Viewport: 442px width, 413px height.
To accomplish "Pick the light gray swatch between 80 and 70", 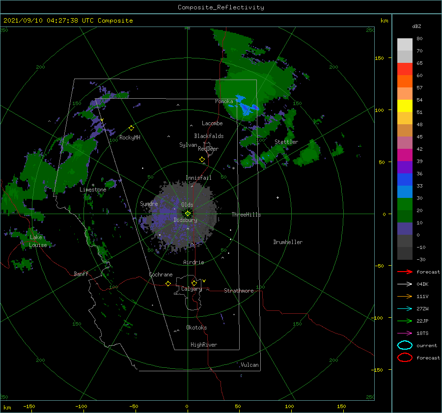I will pyautogui.click(x=405, y=45).
